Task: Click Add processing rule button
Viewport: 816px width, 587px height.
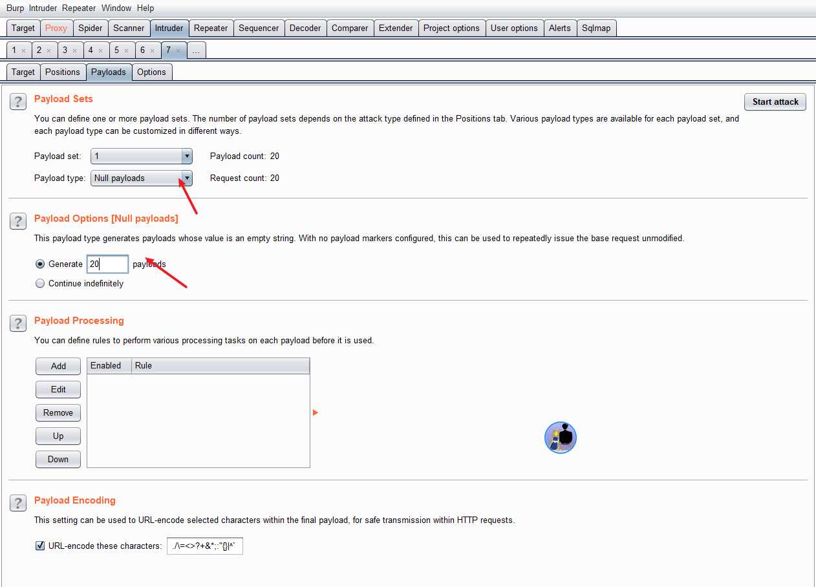Action: pyautogui.click(x=58, y=366)
